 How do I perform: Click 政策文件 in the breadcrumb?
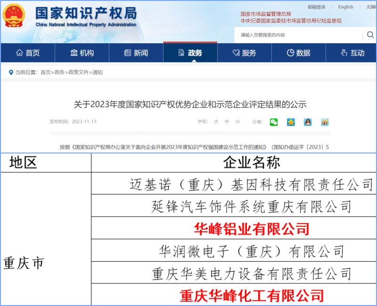(x=78, y=72)
